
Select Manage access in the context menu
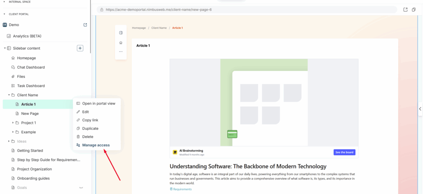pyautogui.click(x=95, y=145)
